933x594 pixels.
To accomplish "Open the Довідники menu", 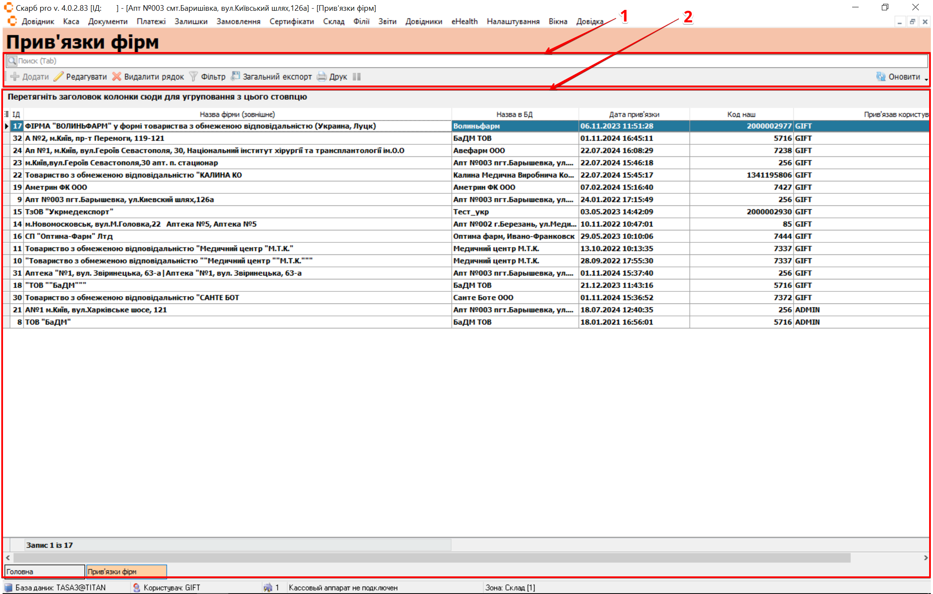I will (424, 21).
